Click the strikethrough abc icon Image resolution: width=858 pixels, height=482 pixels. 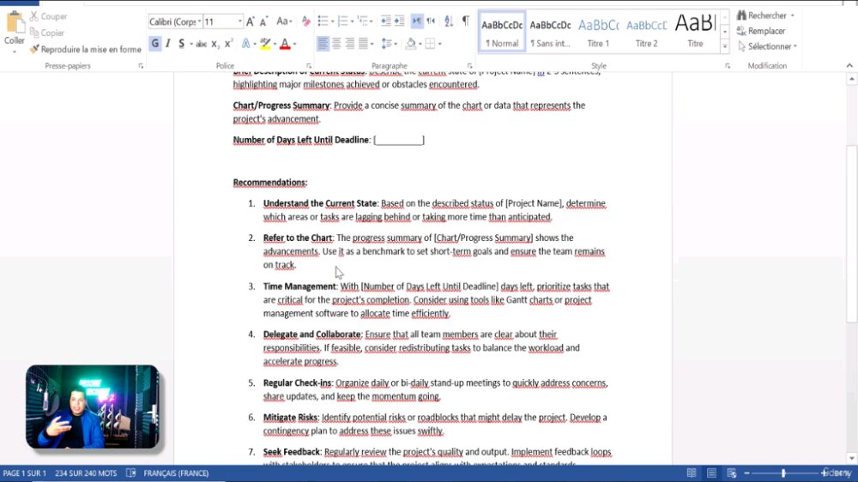(201, 44)
